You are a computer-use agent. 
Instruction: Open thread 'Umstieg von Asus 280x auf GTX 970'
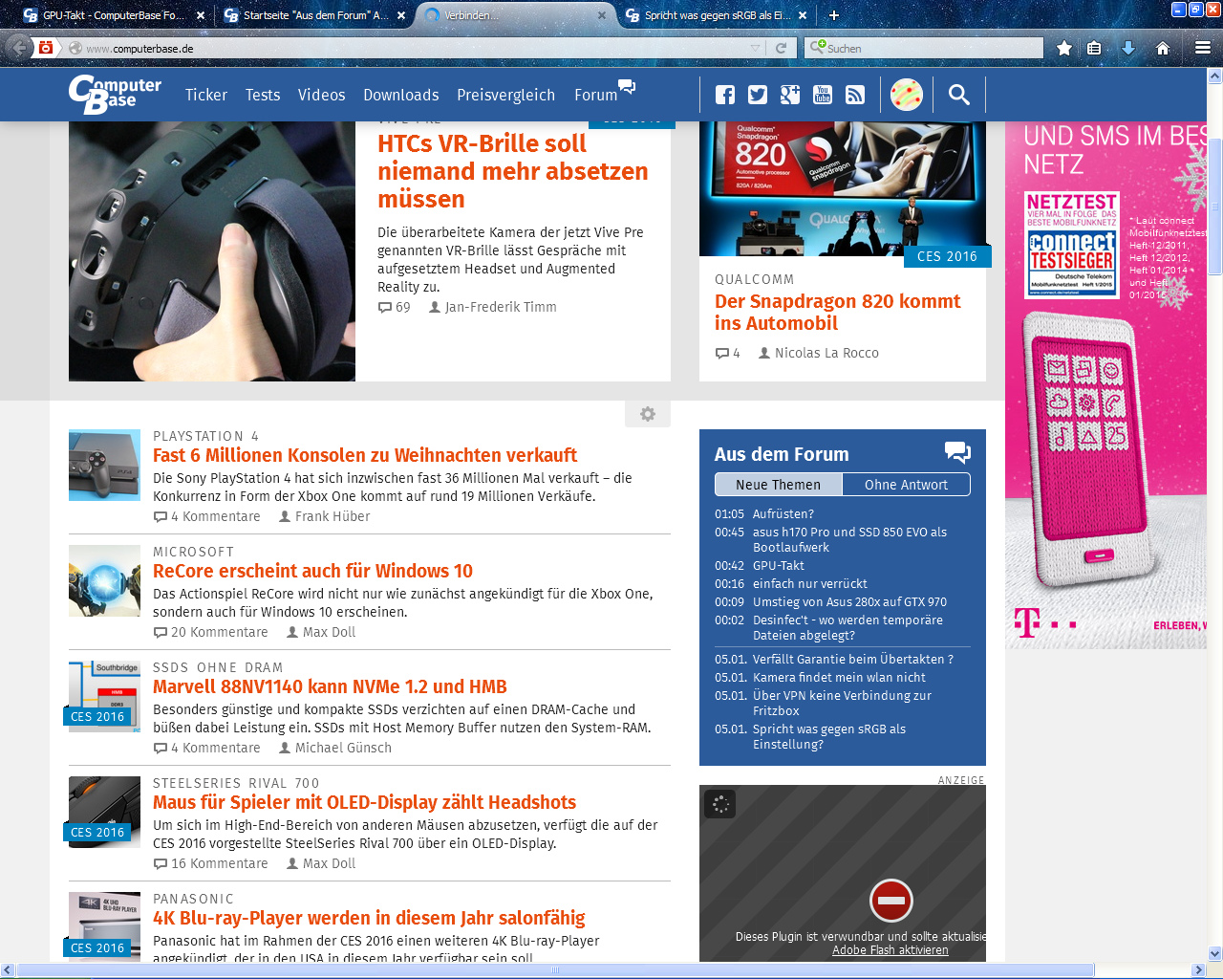coord(849,601)
